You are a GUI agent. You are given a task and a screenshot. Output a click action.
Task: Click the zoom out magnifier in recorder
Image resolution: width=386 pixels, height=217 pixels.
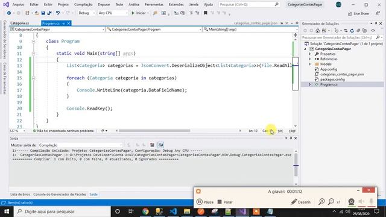point(331,202)
